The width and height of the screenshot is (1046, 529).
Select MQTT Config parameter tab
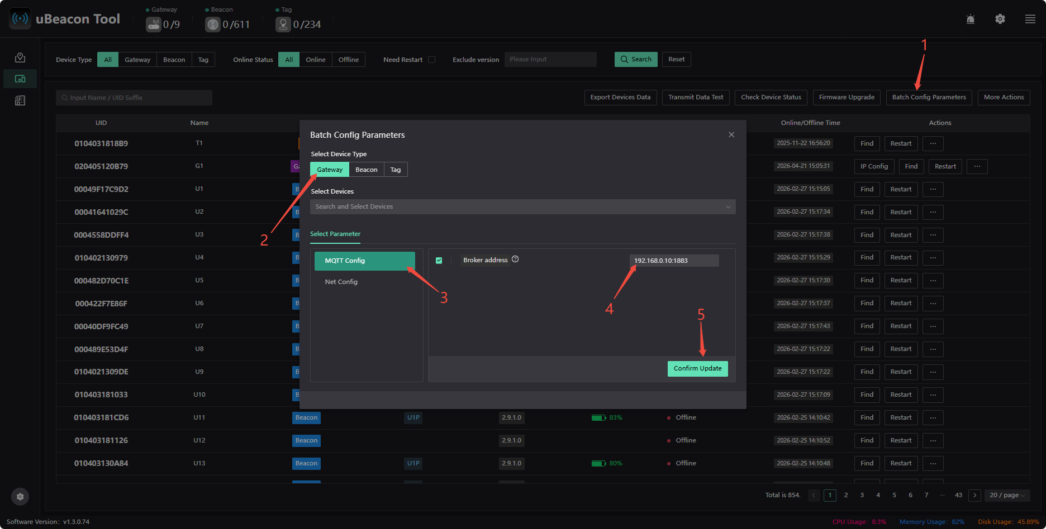click(x=365, y=261)
